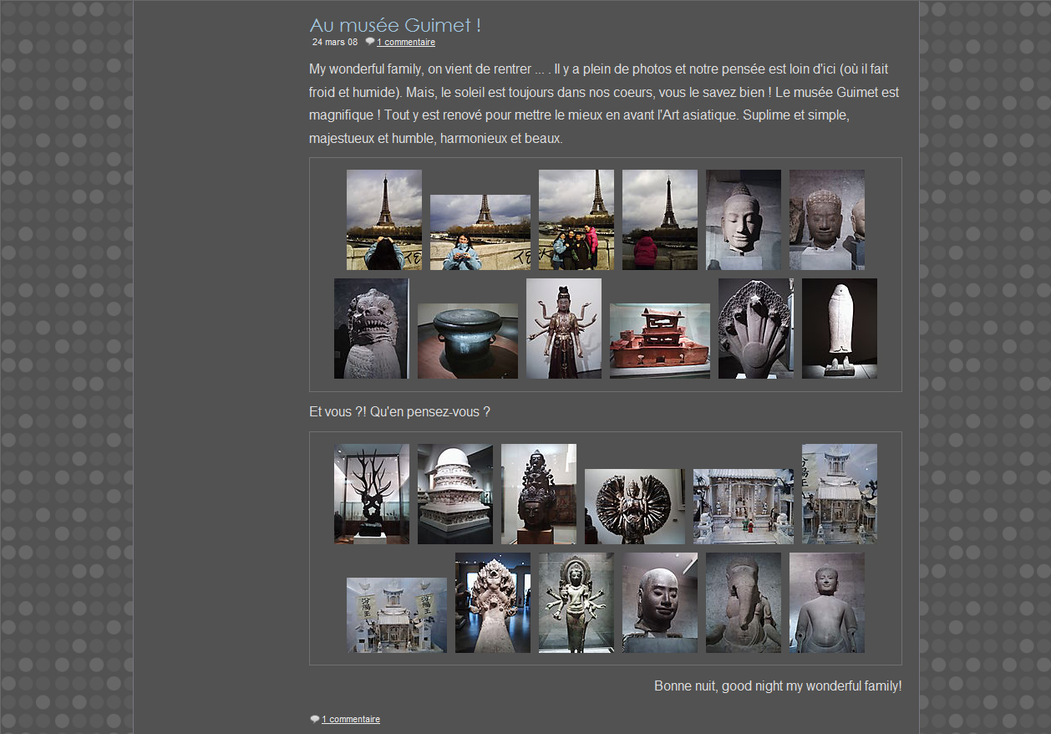
Task: Open the white domed stupa thumbnail
Action: [x=454, y=493]
